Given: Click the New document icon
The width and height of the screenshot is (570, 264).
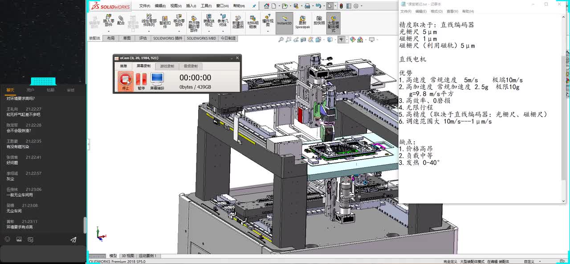Looking at the screenshot, I should click(x=273, y=6).
